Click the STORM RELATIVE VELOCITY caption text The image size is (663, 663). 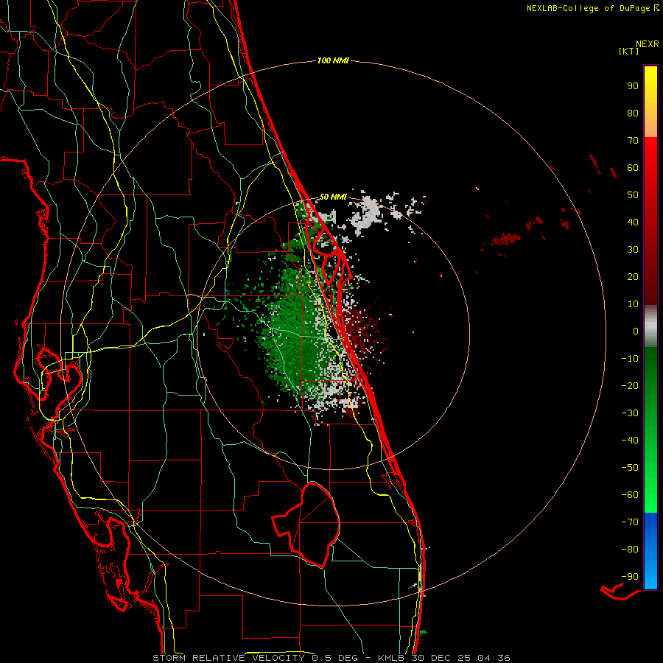pyautogui.click(x=228, y=658)
